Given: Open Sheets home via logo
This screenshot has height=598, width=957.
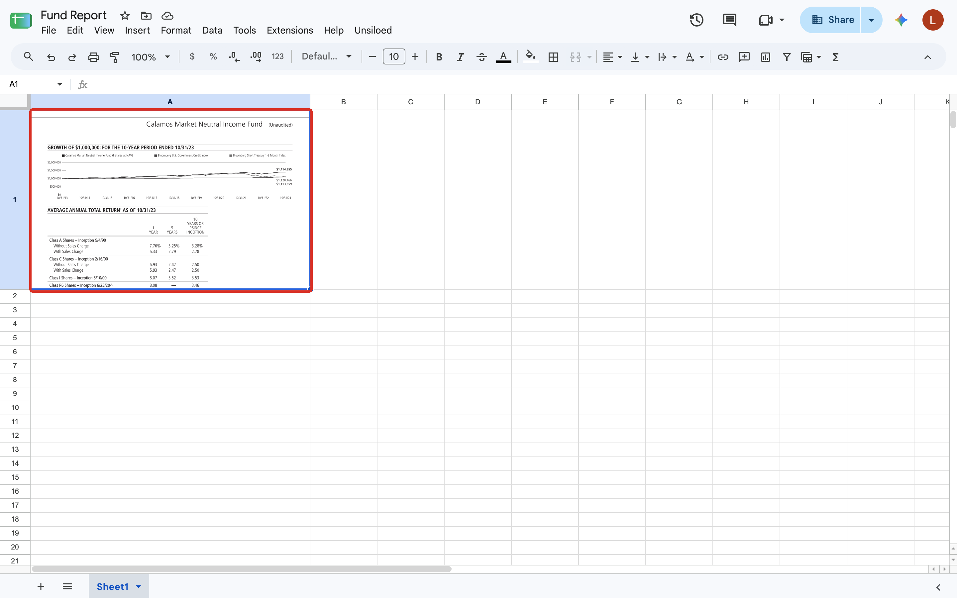Looking at the screenshot, I should [x=21, y=21].
